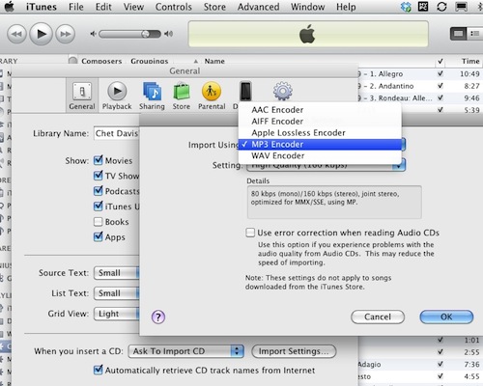Click the Library Name text field
Image resolution: width=483 pixels, height=386 pixels.
pyautogui.click(x=117, y=133)
